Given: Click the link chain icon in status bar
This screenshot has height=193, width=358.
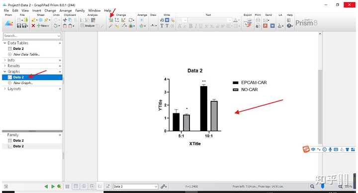Looking at the screenshot, I should (x=163, y=187).
